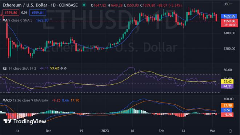Screen dimensions: 240x135
Task: Click the 13 date on time axis
Action: [x=183, y=131]
